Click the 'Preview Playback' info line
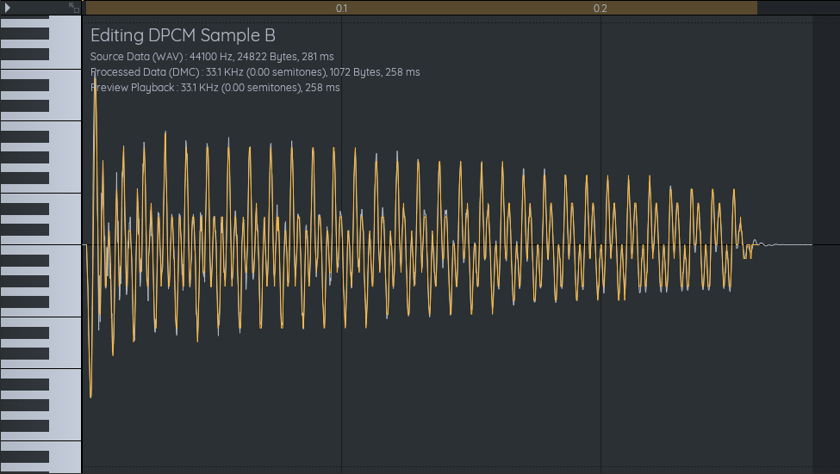The width and height of the screenshot is (840, 474). click(215, 88)
